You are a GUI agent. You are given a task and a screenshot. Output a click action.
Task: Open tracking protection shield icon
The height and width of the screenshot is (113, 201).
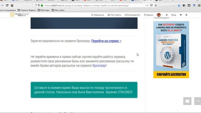tap(39, 5)
